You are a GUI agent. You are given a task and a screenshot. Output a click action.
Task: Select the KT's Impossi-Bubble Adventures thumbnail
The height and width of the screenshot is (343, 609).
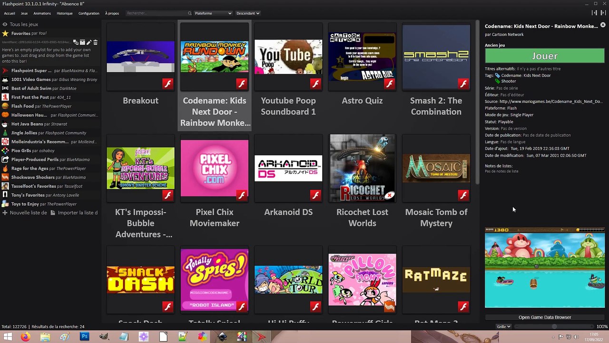click(140, 168)
